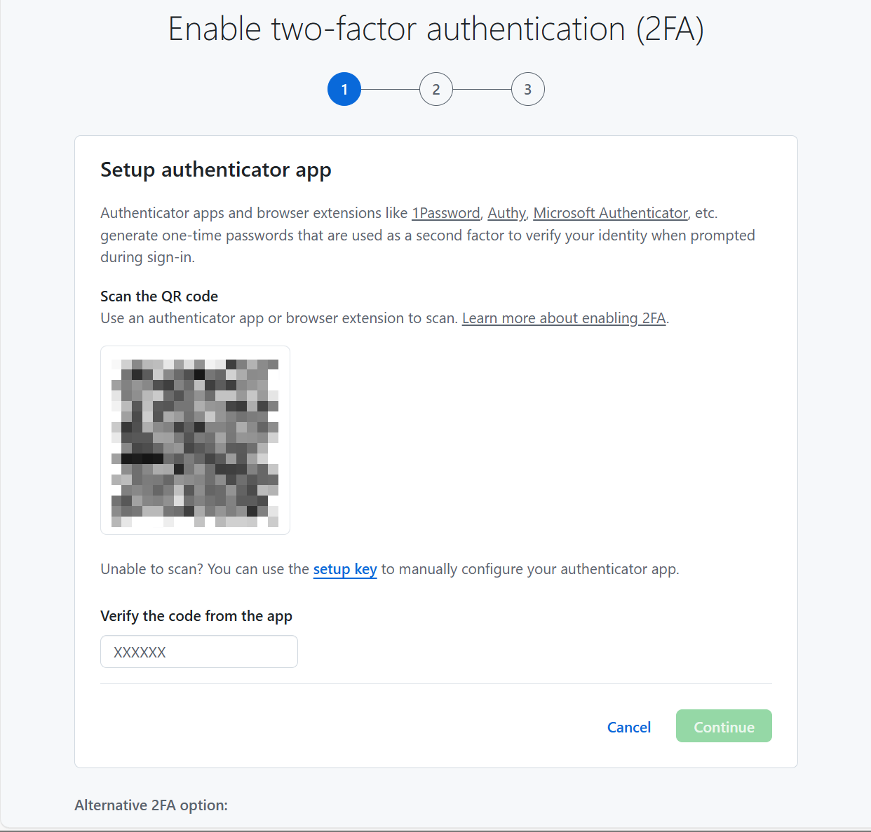Click the blurred QR code image

(x=195, y=440)
